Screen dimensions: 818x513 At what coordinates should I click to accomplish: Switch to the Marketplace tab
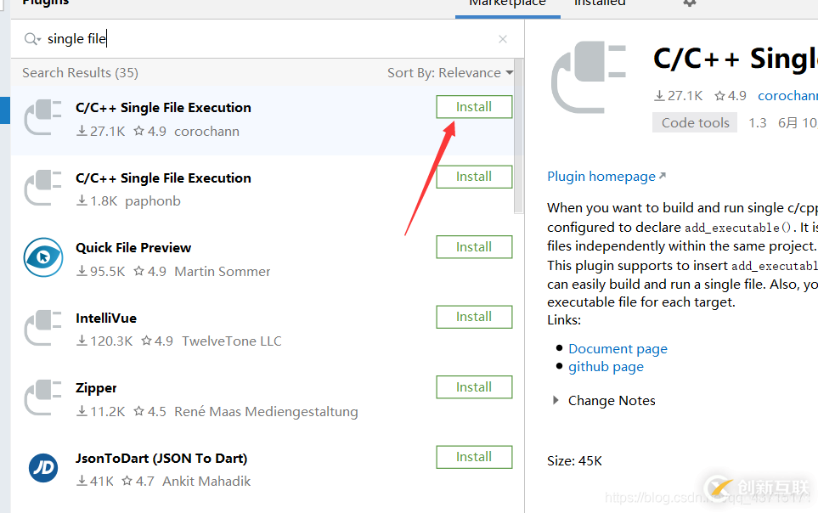coord(507,4)
